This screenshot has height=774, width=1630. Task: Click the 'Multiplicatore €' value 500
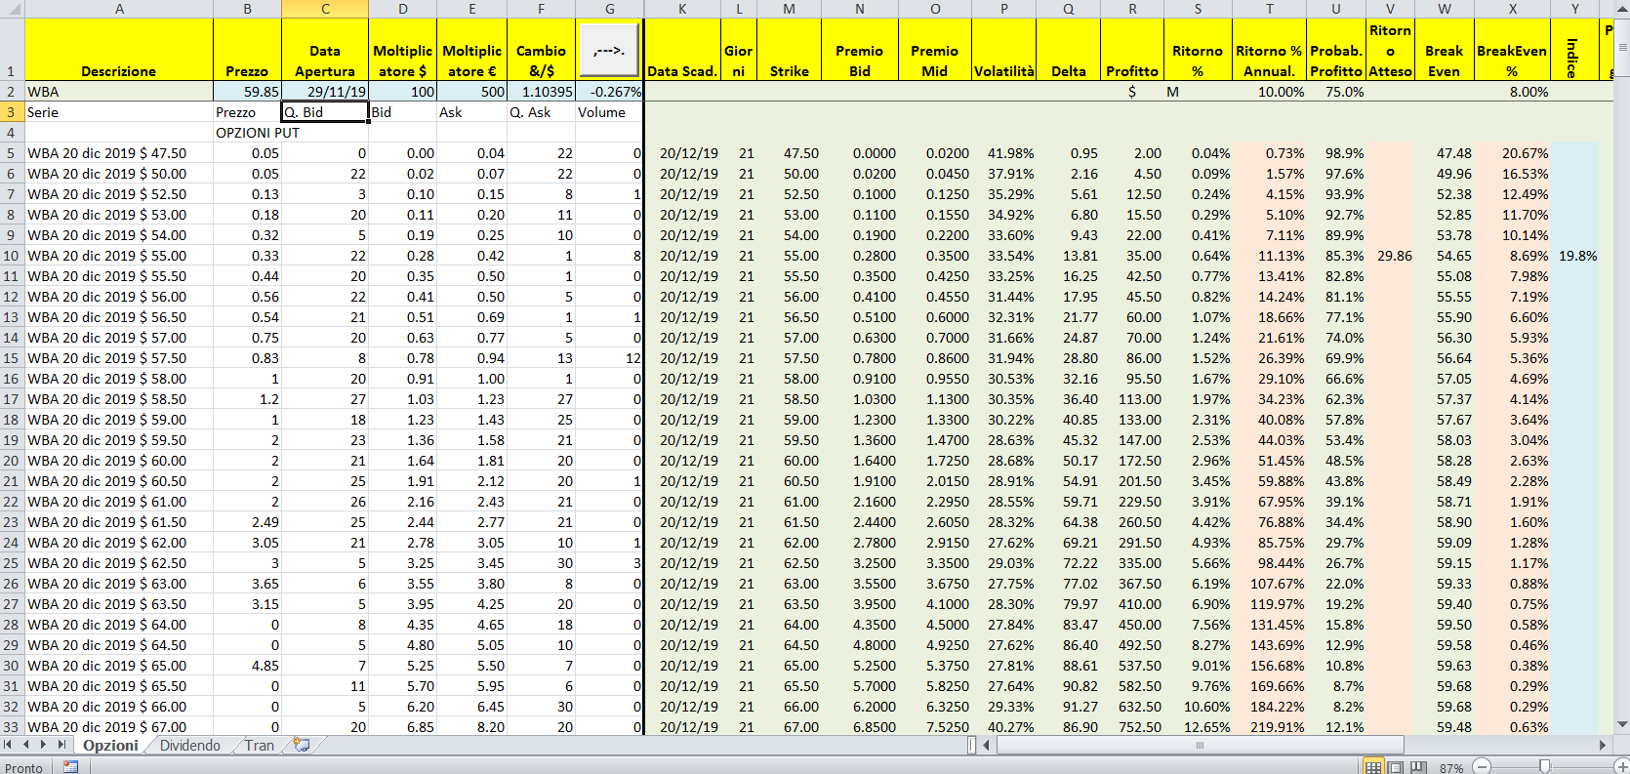click(472, 92)
